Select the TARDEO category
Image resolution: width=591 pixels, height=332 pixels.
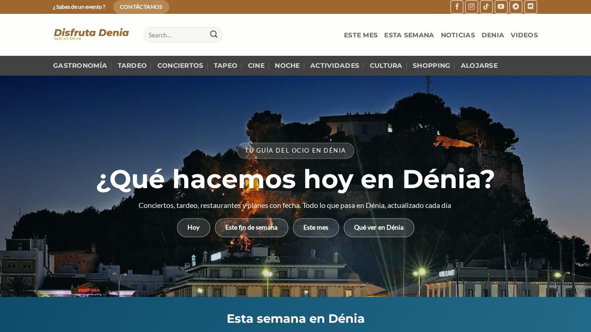[x=132, y=65]
